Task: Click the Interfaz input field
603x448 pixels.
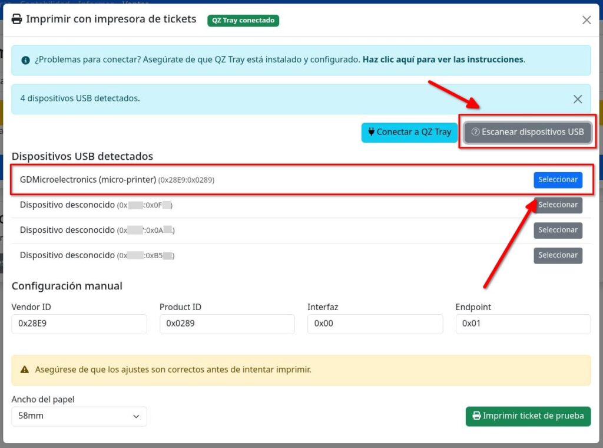Action: 375,324
